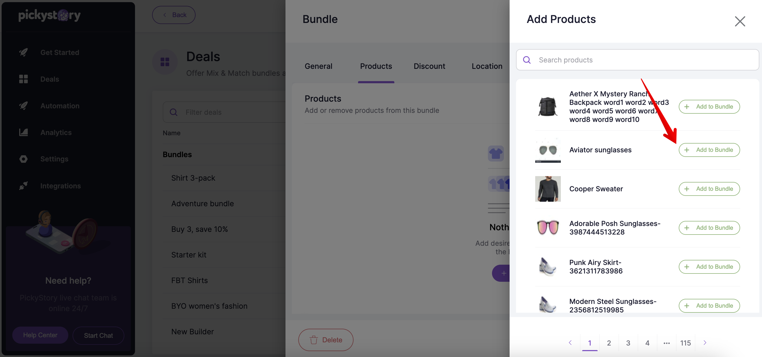Add Aviator sunglasses to bundle
The image size is (762, 357).
coord(709,150)
